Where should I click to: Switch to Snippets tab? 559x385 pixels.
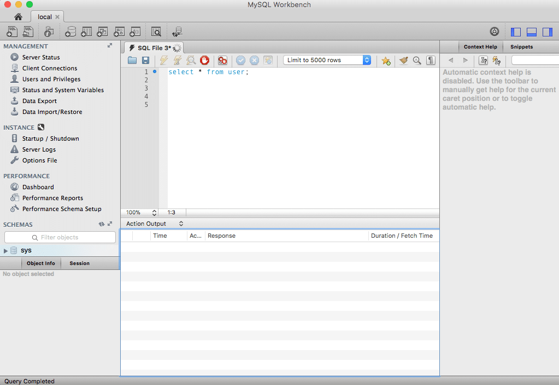click(521, 46)
